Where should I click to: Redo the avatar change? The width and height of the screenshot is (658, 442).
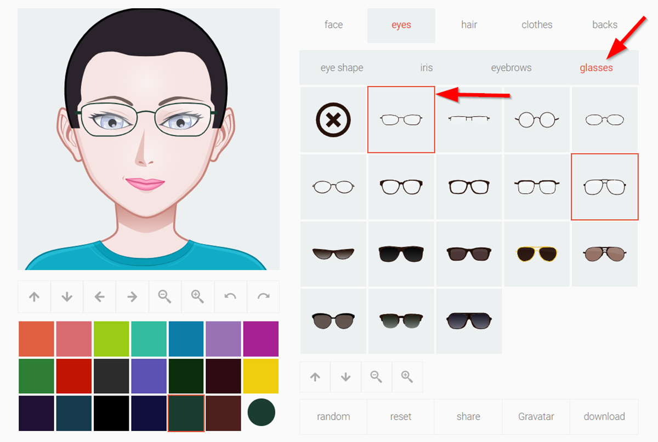pos(263,296)
